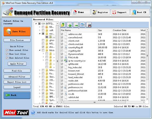
Task: Check the ghos folder checkbox
Action: [43, 40]
